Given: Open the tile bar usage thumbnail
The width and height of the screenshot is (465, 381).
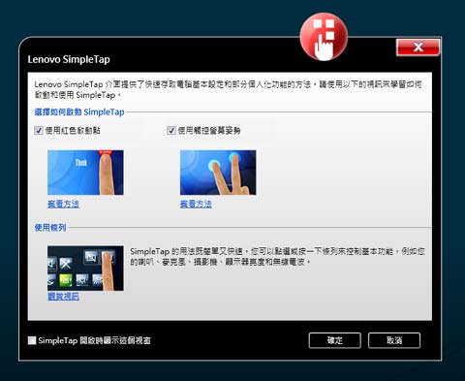Looking at the screenshot, I should coord(85,269).
